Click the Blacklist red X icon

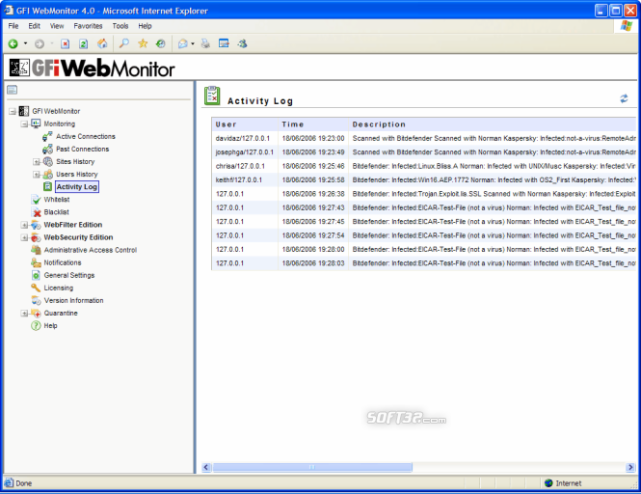(x=37, y=212)
